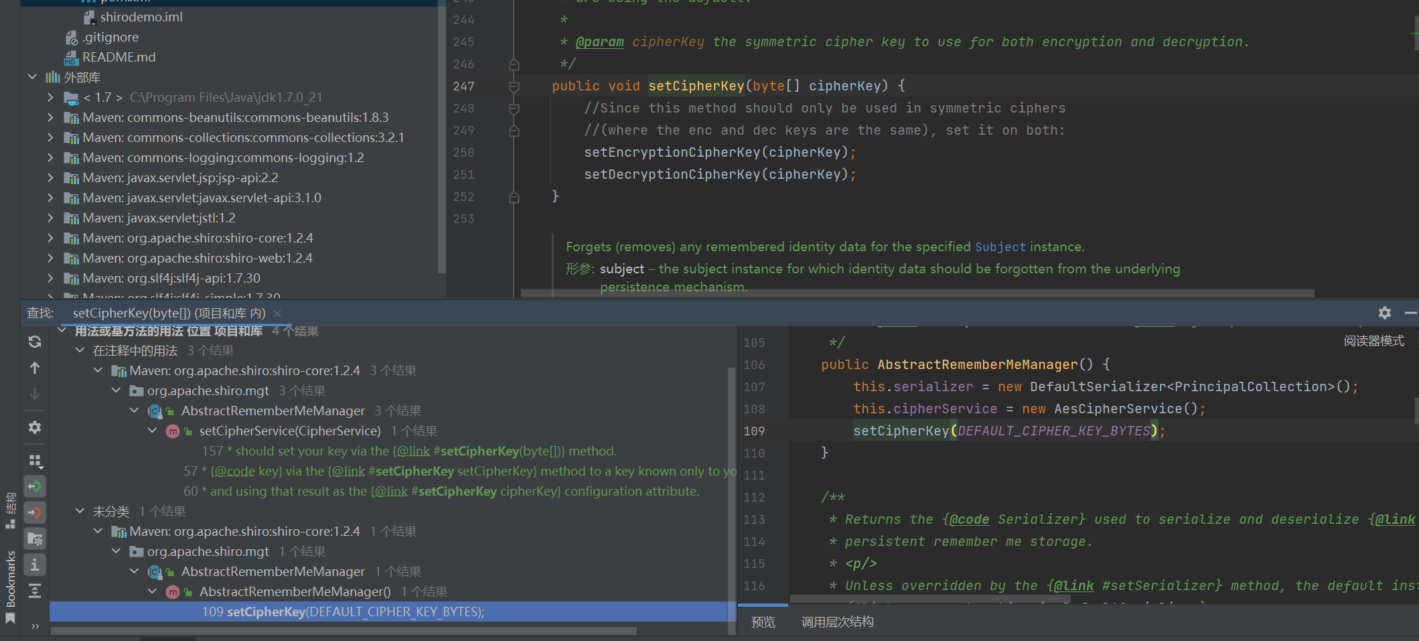Expand Maven commons-logging:1.2 library
Viewport: 1419px width, 641px height.
coord(50,157)
